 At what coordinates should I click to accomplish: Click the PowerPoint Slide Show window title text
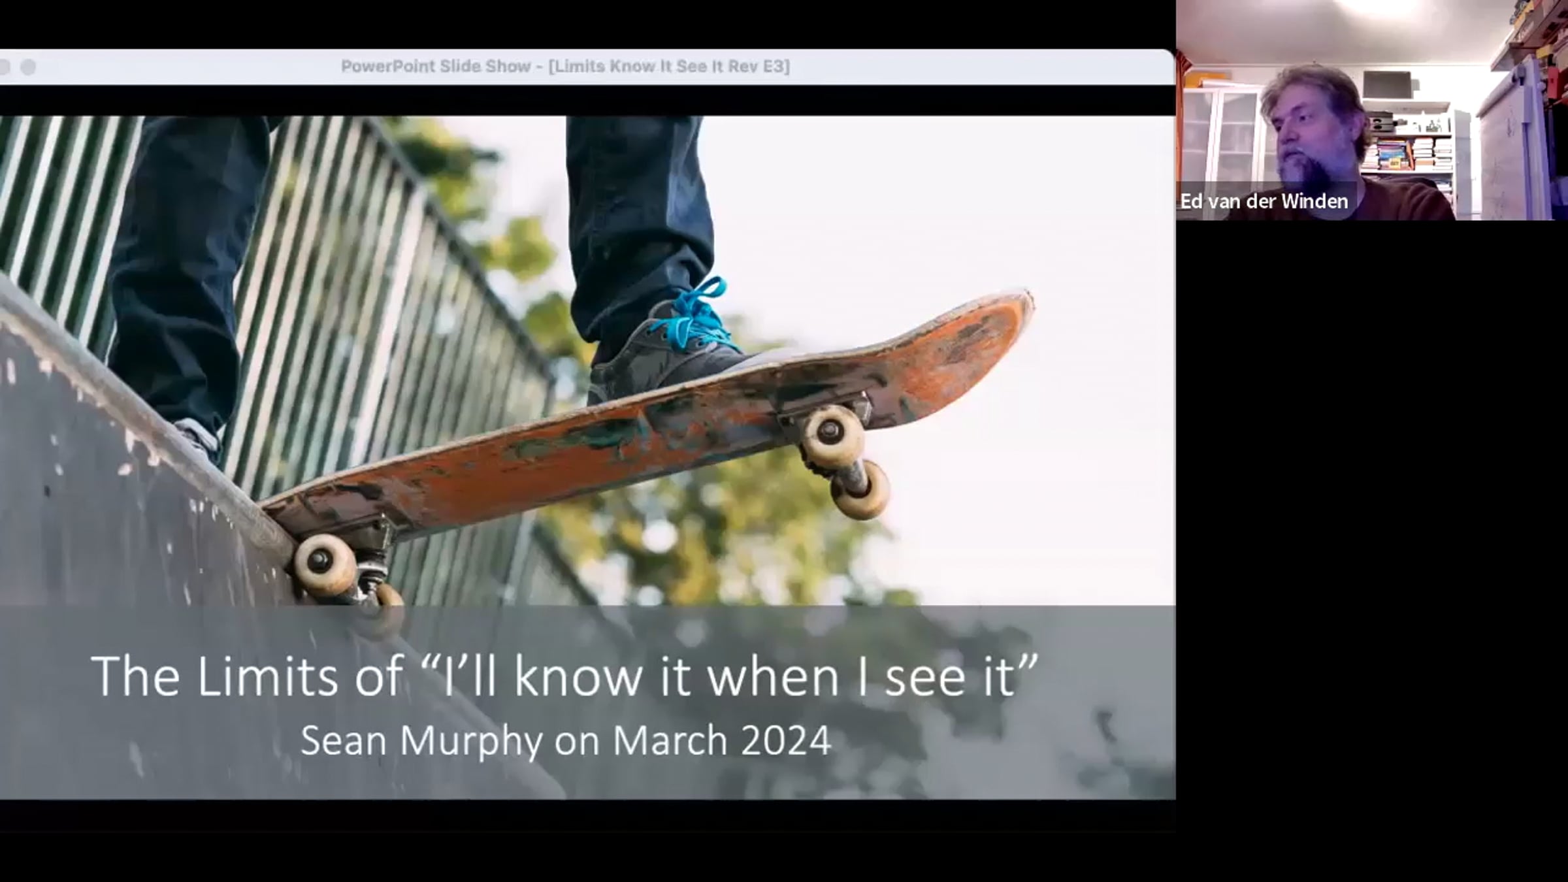coord(565,66)
